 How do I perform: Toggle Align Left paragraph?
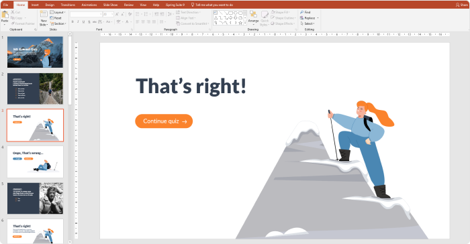137,22
